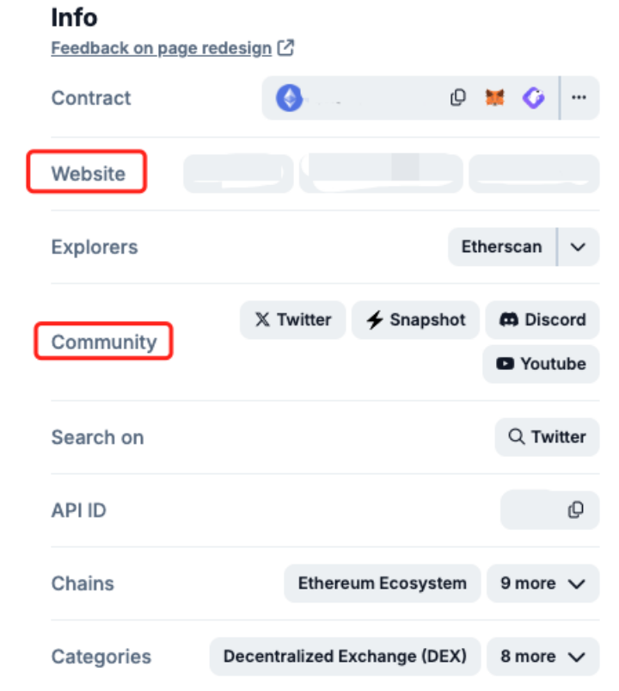Click the MetaMask fox icon
Viewport: 619px width, 691px height.
(495, 98)
